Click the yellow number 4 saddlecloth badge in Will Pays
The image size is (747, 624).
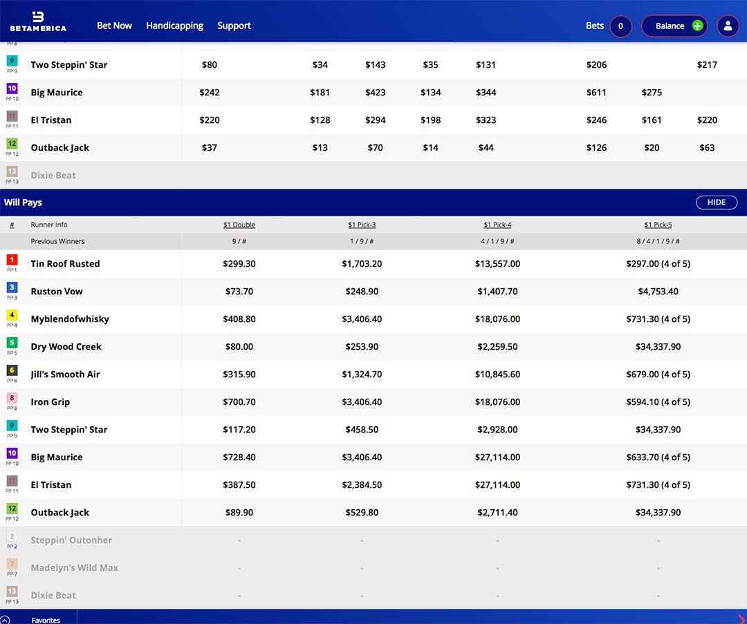(12, 316)
